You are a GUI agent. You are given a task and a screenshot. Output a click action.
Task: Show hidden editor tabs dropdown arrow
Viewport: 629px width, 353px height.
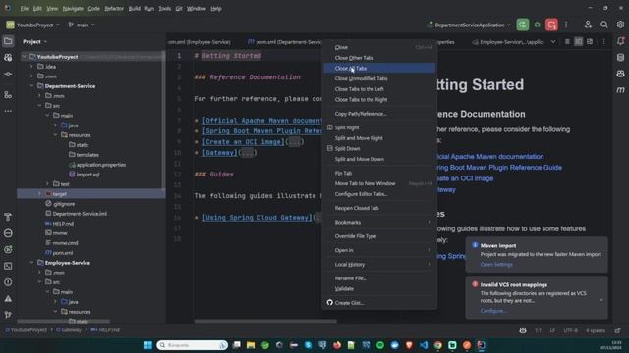553,41
